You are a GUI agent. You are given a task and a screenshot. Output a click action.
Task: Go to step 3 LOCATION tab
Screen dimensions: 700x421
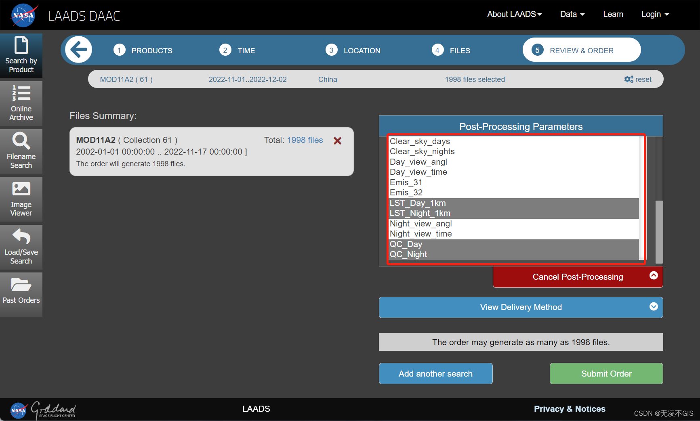(x=353, y=50)
